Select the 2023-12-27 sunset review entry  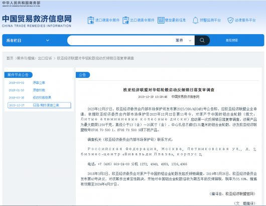point(39,105)
